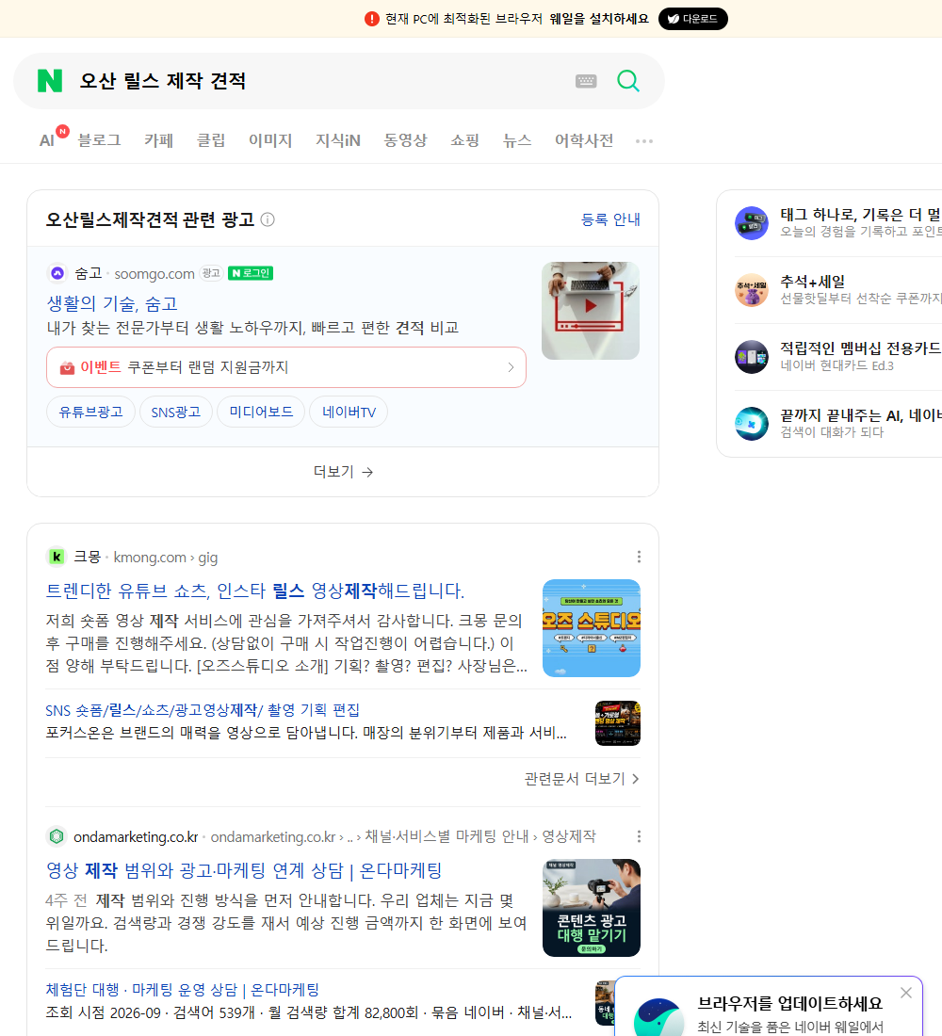The height and width of the screenshot is (1036, 942).
Task: Switch to the 클립 tab
Action: tap(211, 140)
